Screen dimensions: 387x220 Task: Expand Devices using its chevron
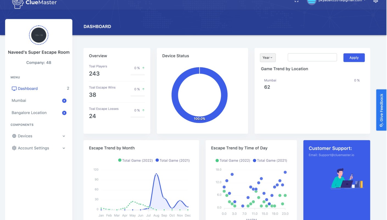click(x=64, y=136)
